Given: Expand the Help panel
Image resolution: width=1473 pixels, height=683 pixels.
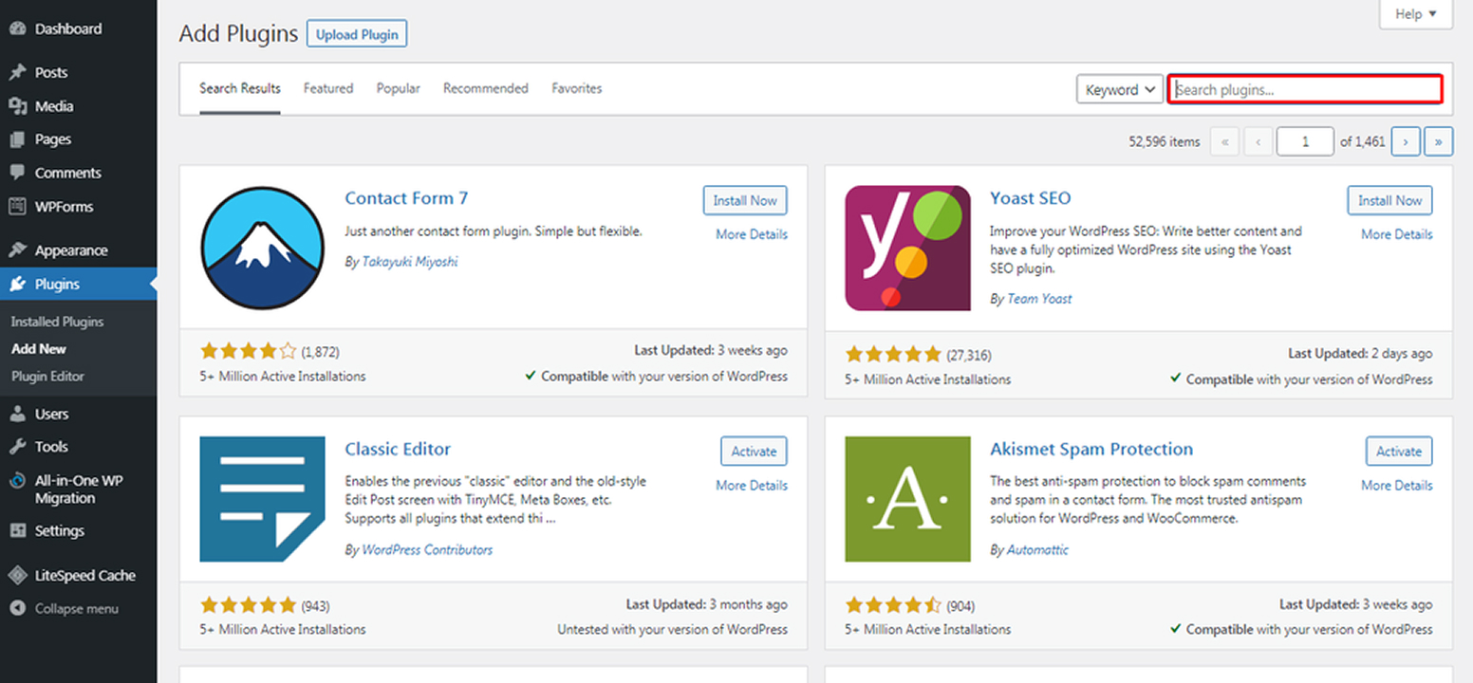Looking at the screenshot, I should (1414, 14).
